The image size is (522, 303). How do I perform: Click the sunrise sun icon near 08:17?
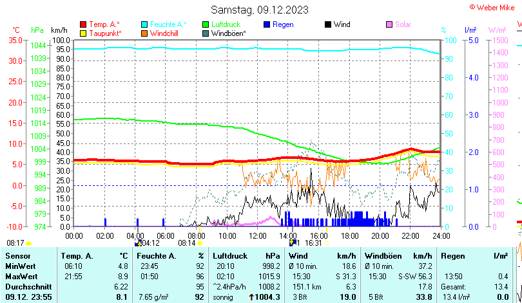click(28, 243)
